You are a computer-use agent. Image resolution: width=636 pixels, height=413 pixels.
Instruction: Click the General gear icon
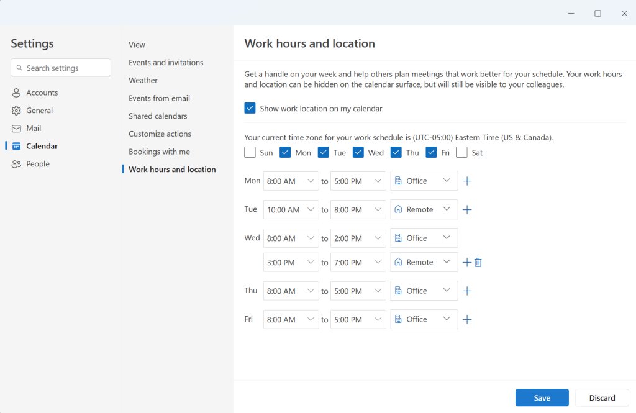(x=17, y=110)
